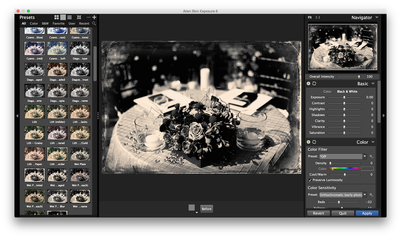
Task: Reset the Basic panel with circular arrows
Action: [314, 84]
